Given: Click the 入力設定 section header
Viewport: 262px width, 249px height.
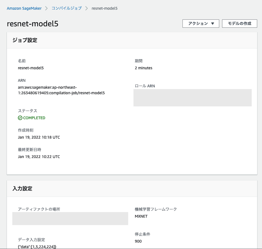Looking at the screenshot, I should pyautogui.click(x=22, y=188).
